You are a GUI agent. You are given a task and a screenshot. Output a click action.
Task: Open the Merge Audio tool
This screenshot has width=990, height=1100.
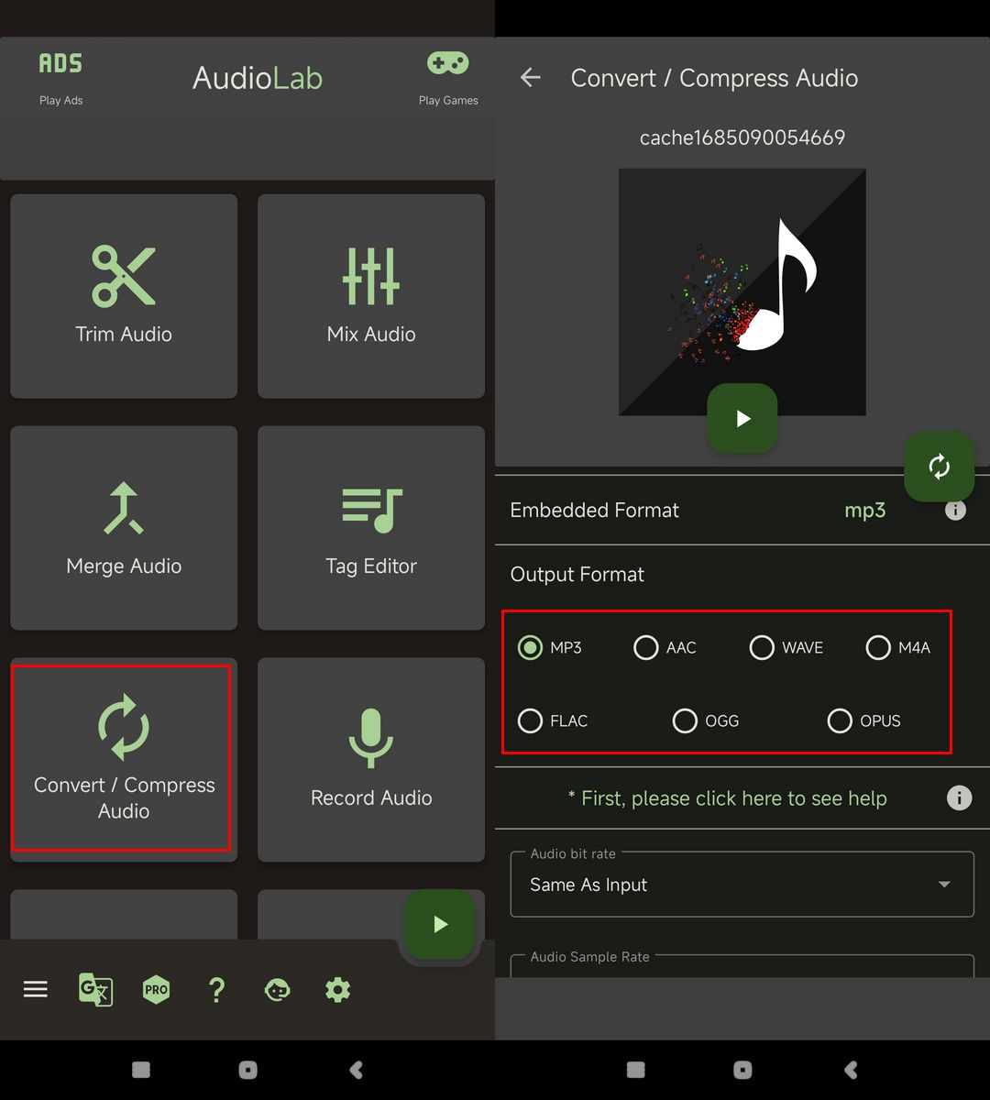coord(123,528)
